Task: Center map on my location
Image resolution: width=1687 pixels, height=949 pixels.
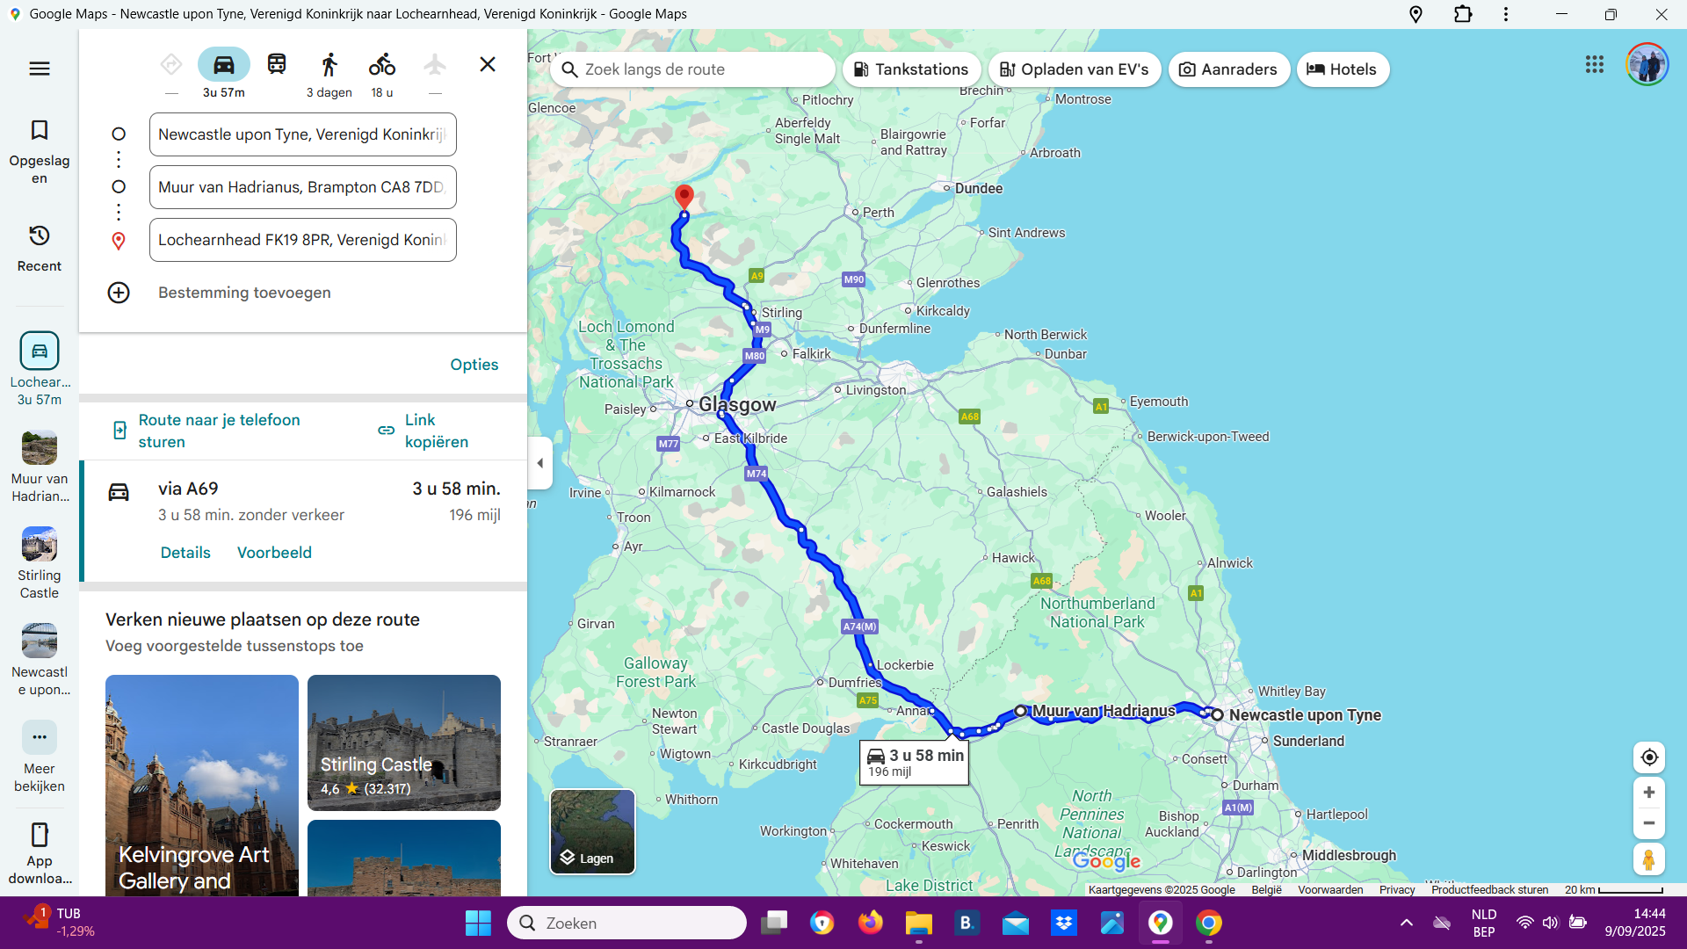Action: tap(1648, 757)
